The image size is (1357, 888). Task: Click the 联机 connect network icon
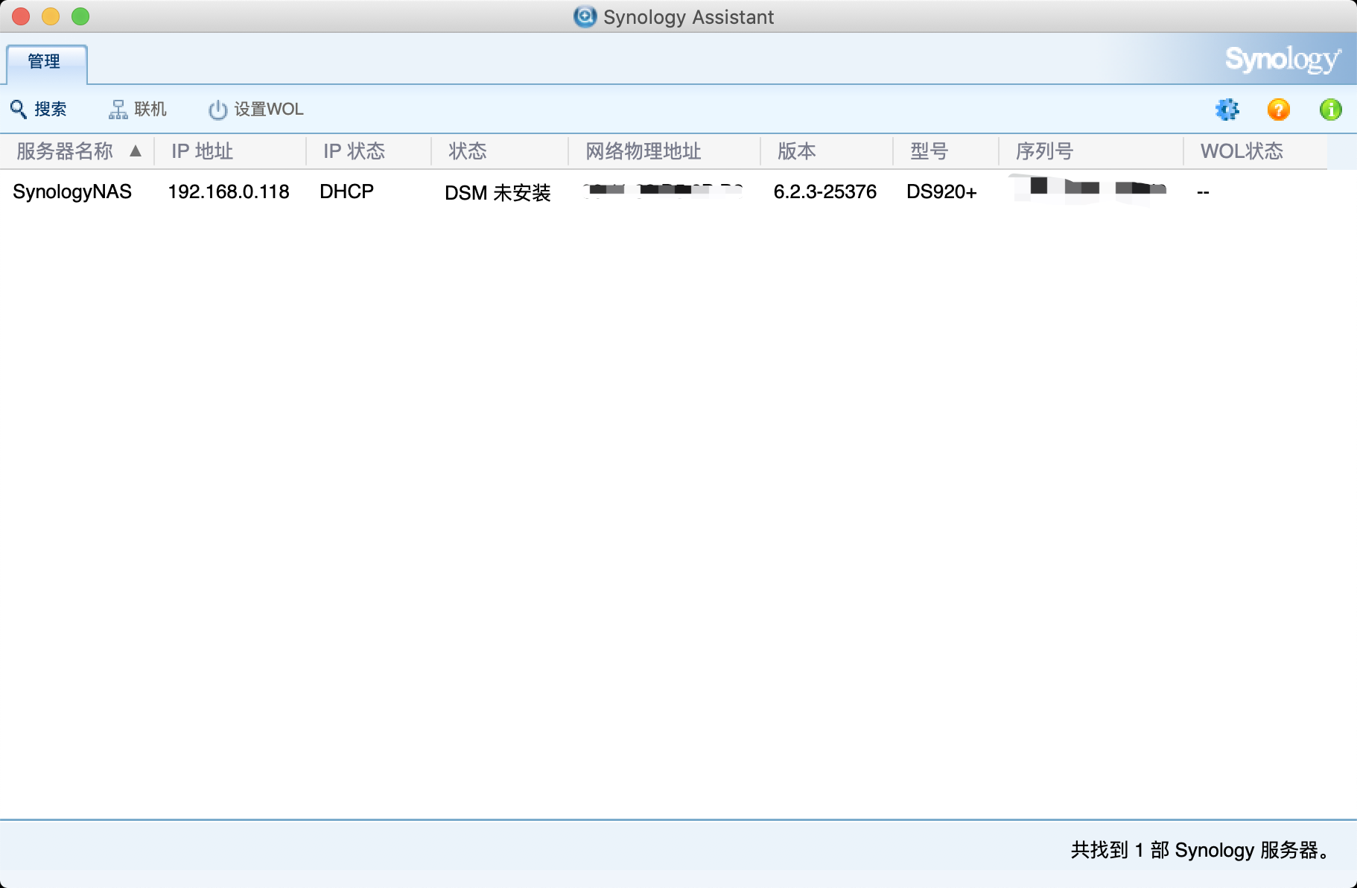click(118, 110)
